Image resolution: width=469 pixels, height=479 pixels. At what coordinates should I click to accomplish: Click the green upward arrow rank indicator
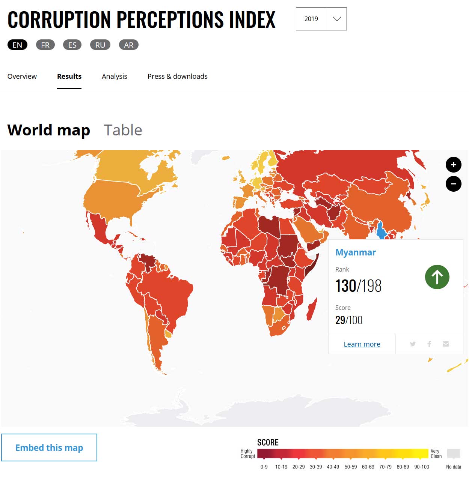click(437, 277)
